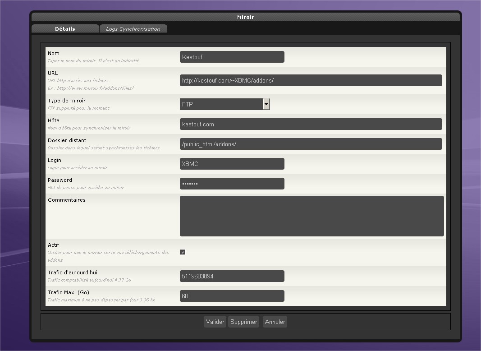Click into the Password field

click(x=232, y=184)
